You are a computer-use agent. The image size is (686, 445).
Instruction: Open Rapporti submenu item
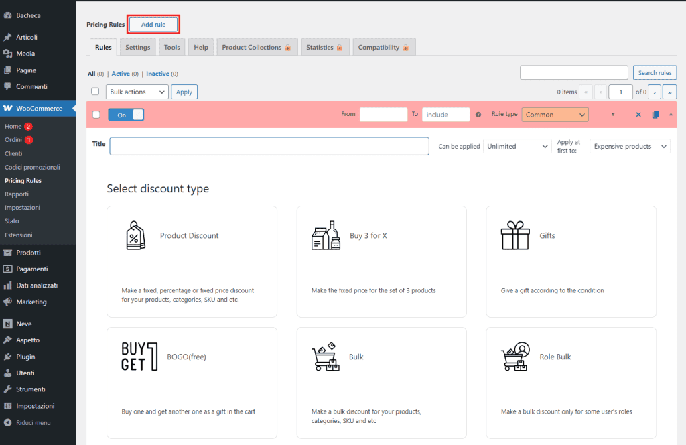click(x=17, y=194)
